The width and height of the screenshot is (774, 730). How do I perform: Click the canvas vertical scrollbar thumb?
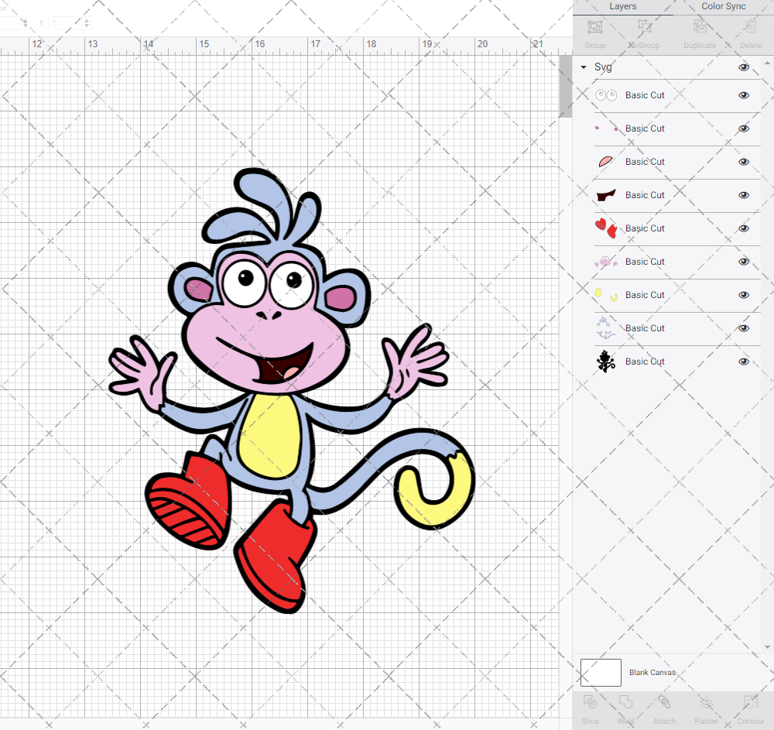click(565, 87)
